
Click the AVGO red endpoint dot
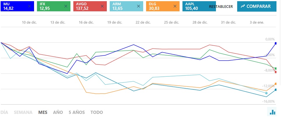pyautogui.click(x=276, y=72)
